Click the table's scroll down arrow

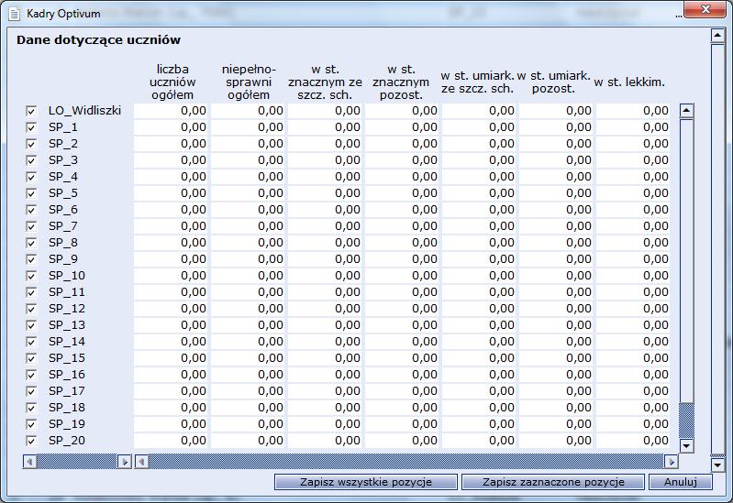686,445
